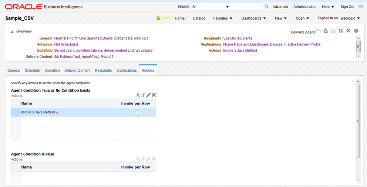The height and width of the screenshot is (187, 367).
Task: Click the Advanced search link
Action: pos(280,7)
